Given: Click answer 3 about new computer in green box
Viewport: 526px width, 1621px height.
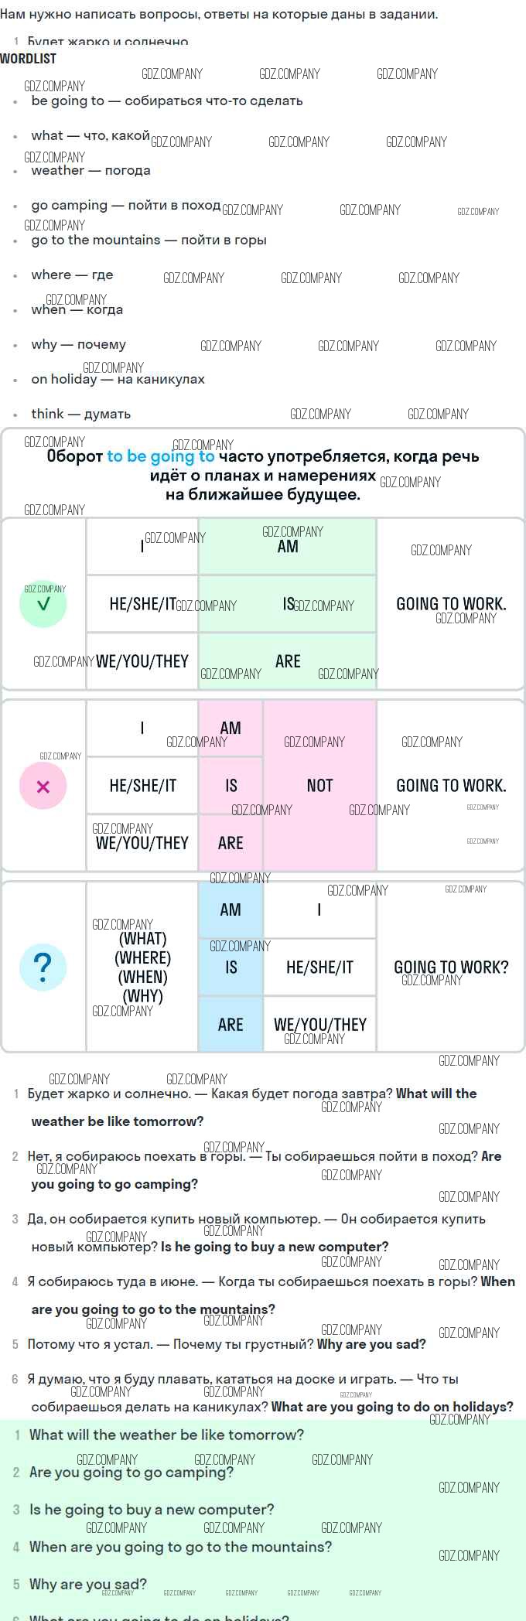Looking at the screenshot, I should click(152, 1510).
